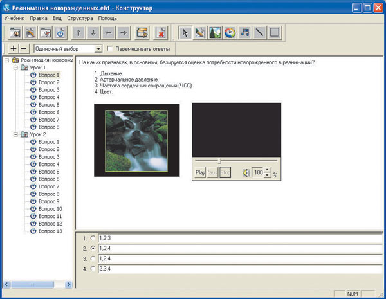Screen dimensions: 386x299
Task: Click the move up arrow button
Action: (78, 32)
